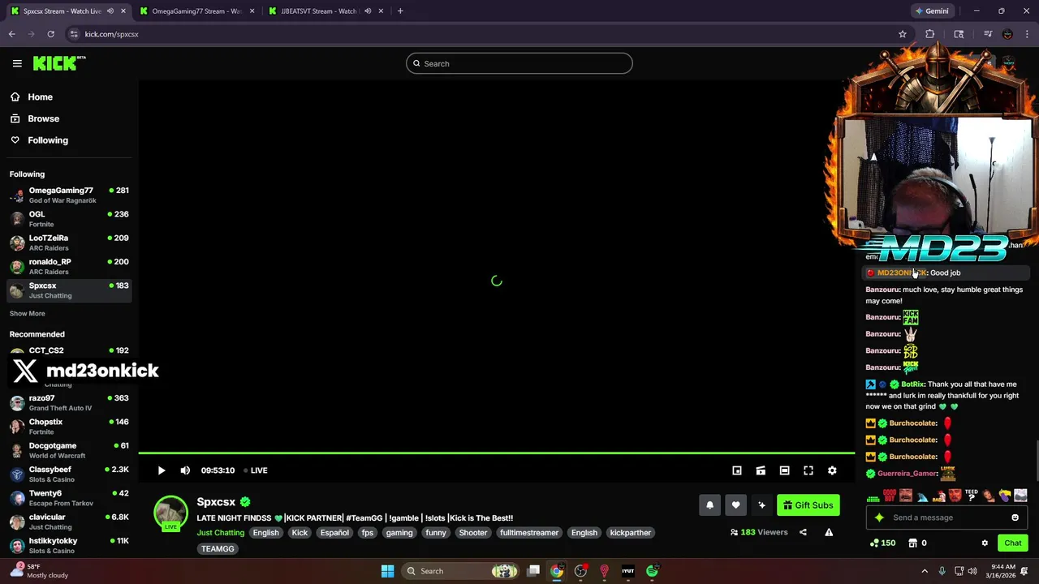The width and height of the screenshot is (1039, 584).
Task: Open OGL channel in sidebar
Action: click(x=69, y=219)
